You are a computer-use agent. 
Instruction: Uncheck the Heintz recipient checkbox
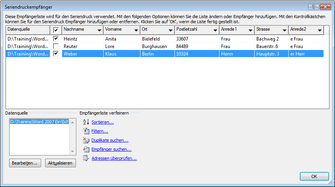coord(56,39)
